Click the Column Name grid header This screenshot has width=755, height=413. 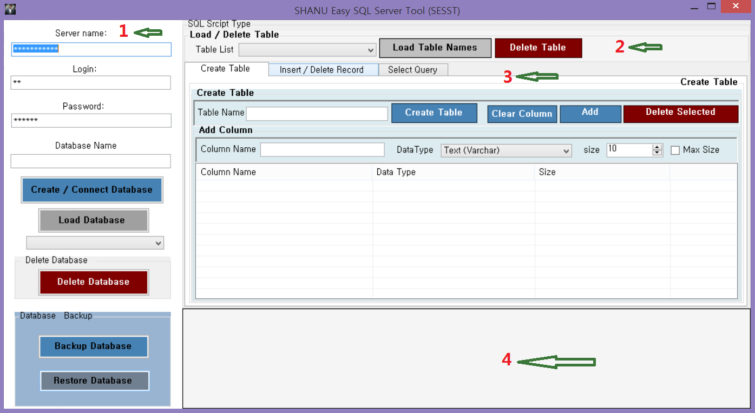pyautogui.click(x=284, y=172)
